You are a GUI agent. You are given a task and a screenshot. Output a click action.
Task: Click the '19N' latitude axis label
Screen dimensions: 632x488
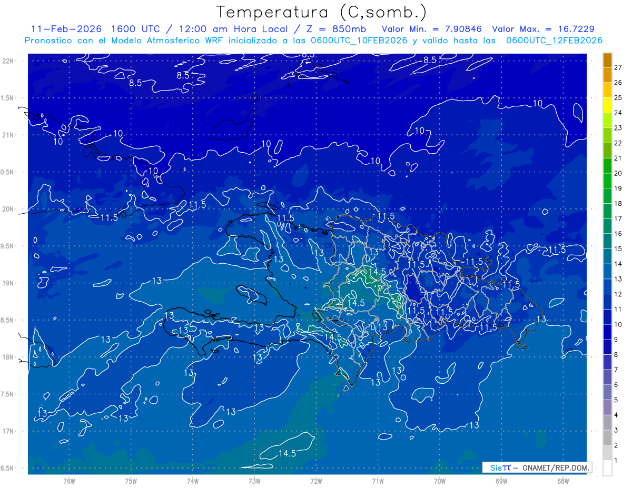[8, 283]
